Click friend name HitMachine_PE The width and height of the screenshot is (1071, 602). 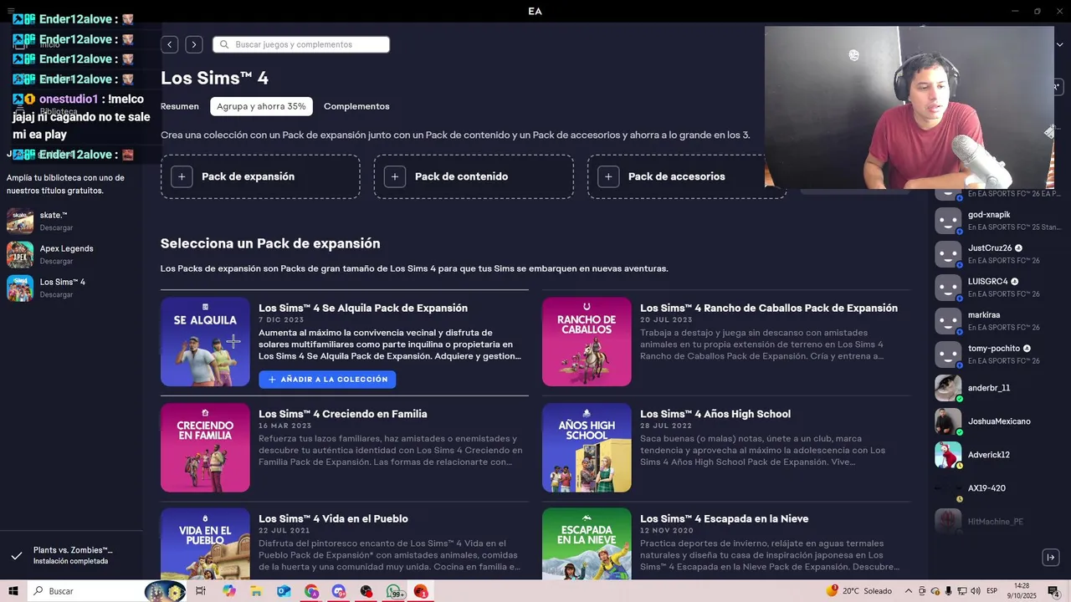tap(995, 522)
